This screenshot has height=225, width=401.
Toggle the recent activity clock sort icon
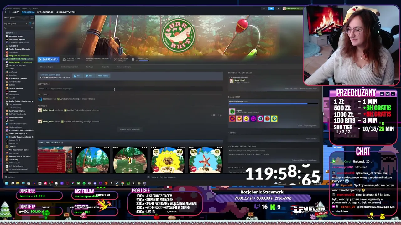(30, 23)
